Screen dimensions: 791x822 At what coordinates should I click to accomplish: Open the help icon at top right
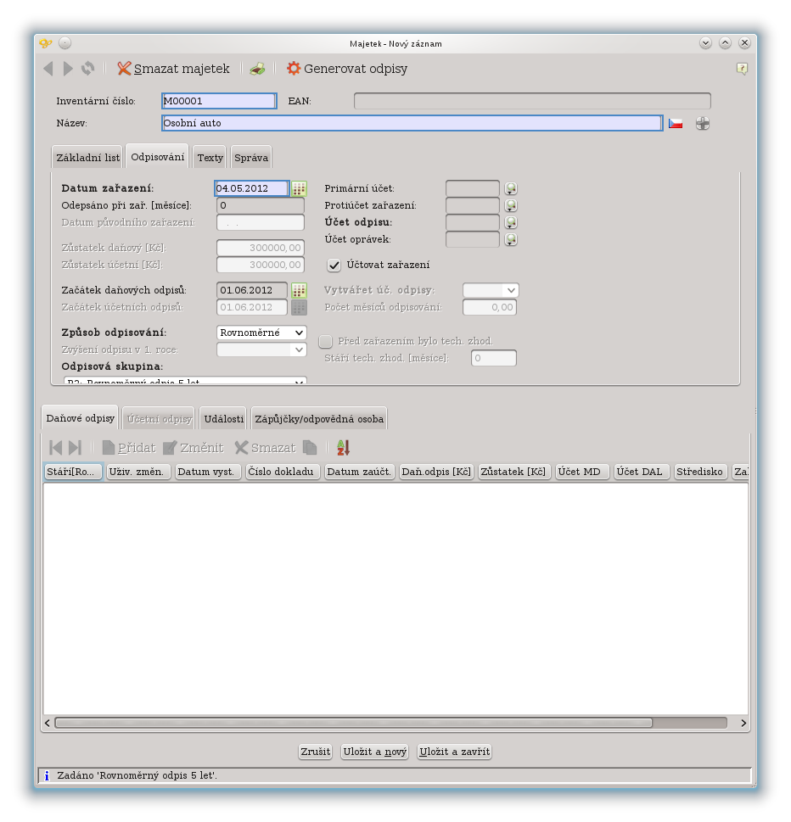pyautogui.click(x=743, y=69)
